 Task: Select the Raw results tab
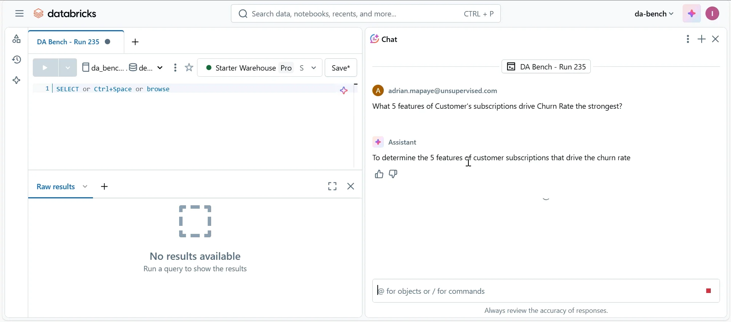tap(56, 187)
